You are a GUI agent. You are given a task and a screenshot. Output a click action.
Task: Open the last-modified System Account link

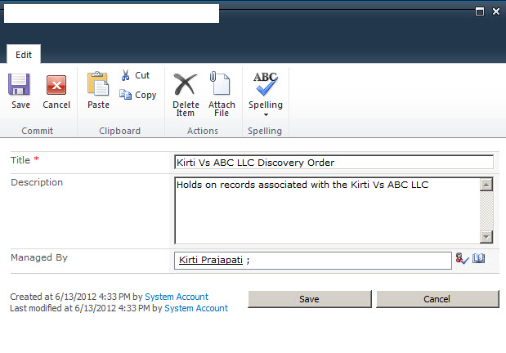196,308
